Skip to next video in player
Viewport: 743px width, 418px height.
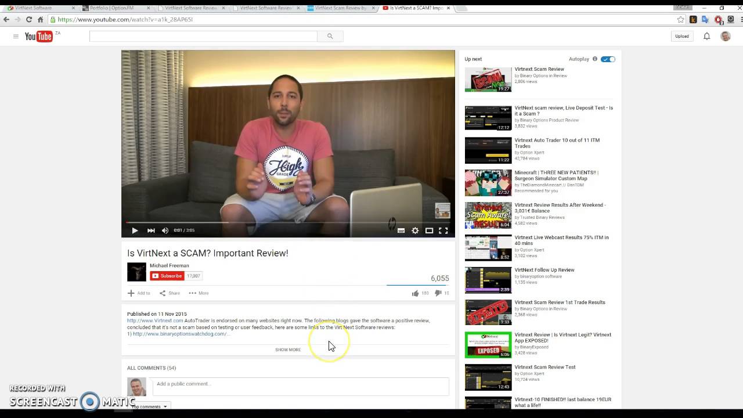pos(151,230)
